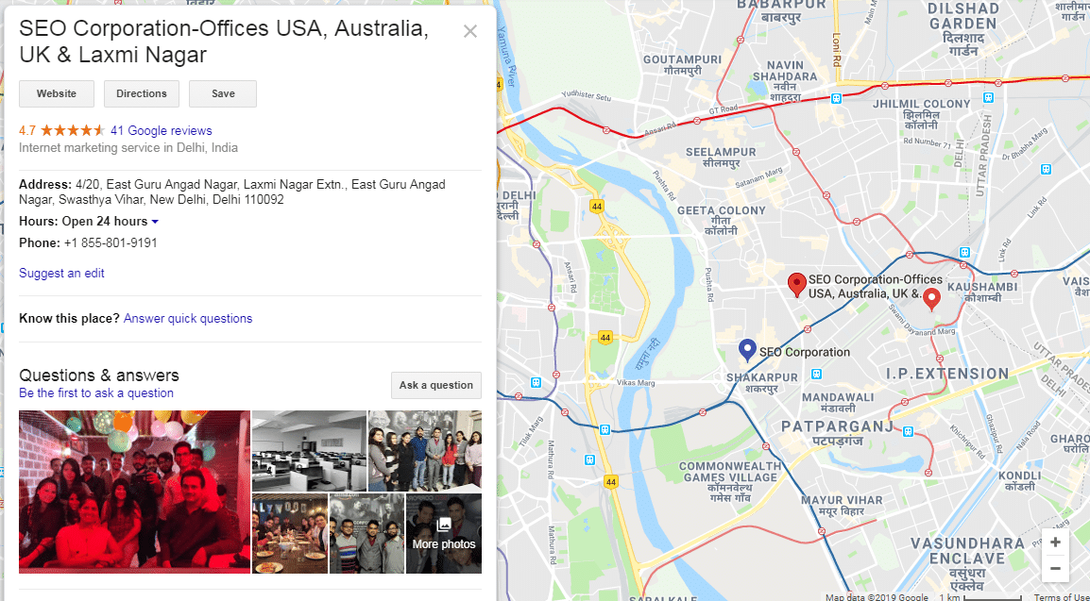The height and width of the screenshot is (601, 1090).
Task: Click the SEO Corporation-Offices panel title
Action: tap(223, 41)
